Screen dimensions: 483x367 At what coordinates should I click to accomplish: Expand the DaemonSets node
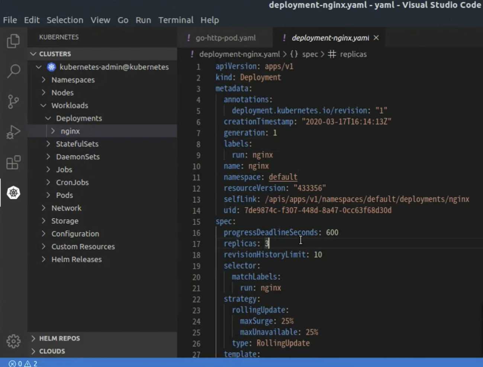click(x=48, y=157)
